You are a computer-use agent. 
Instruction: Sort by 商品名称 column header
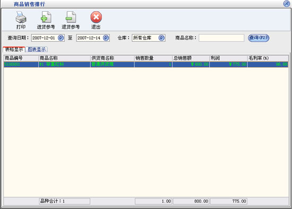click(64, 58)
